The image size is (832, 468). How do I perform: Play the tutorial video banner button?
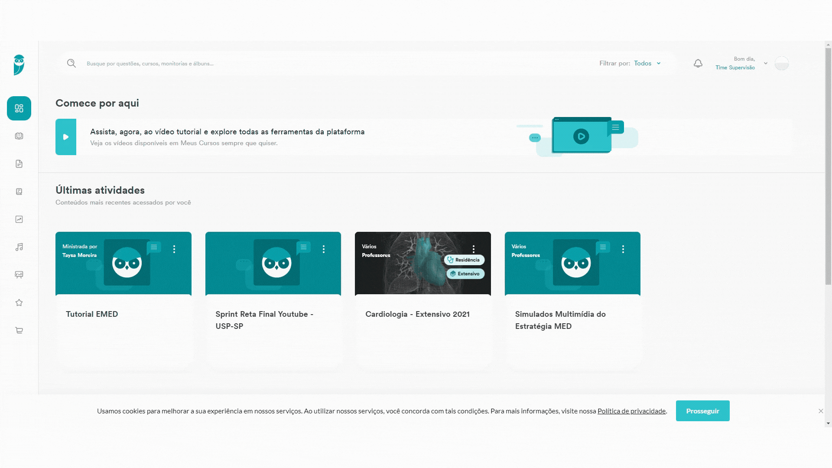(66, 137)
